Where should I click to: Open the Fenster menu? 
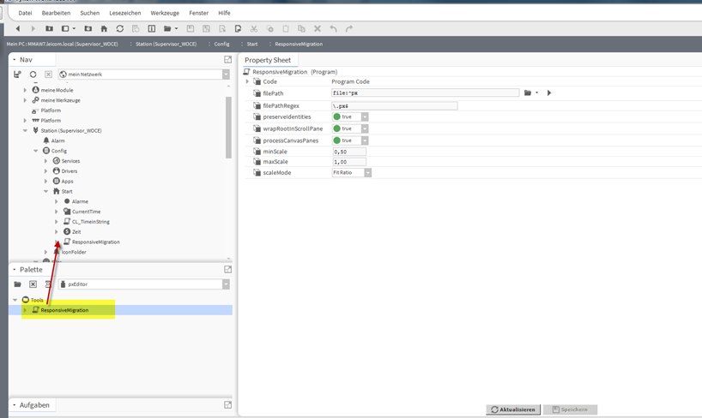click(198, 13)
